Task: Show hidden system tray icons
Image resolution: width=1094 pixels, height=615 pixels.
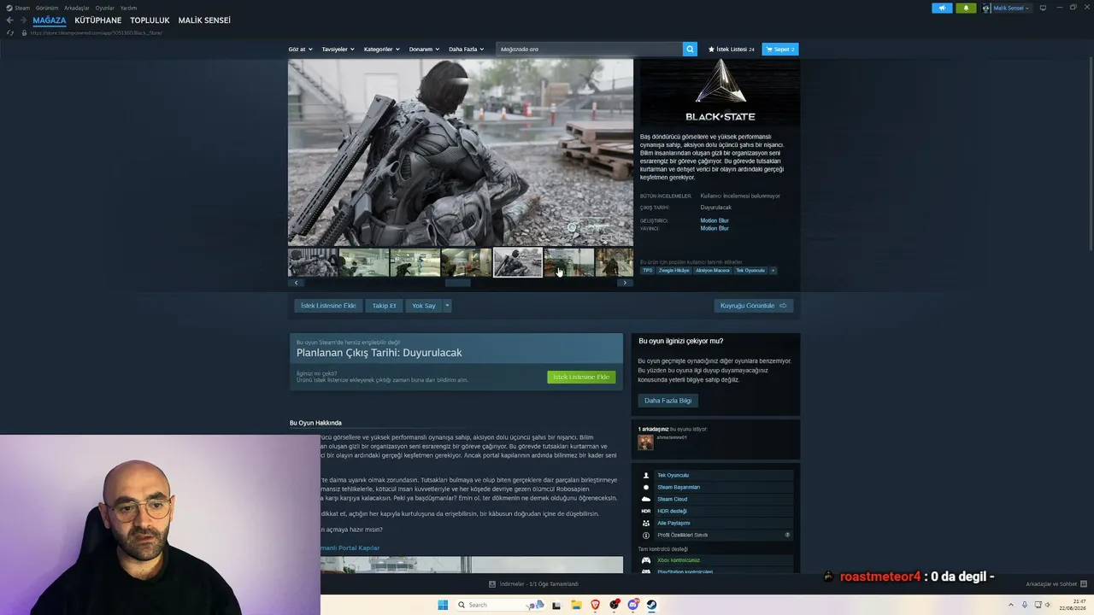Action: coord(1010,605)
